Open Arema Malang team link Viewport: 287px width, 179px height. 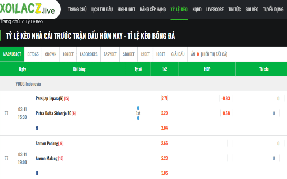(x=47, y=158)
